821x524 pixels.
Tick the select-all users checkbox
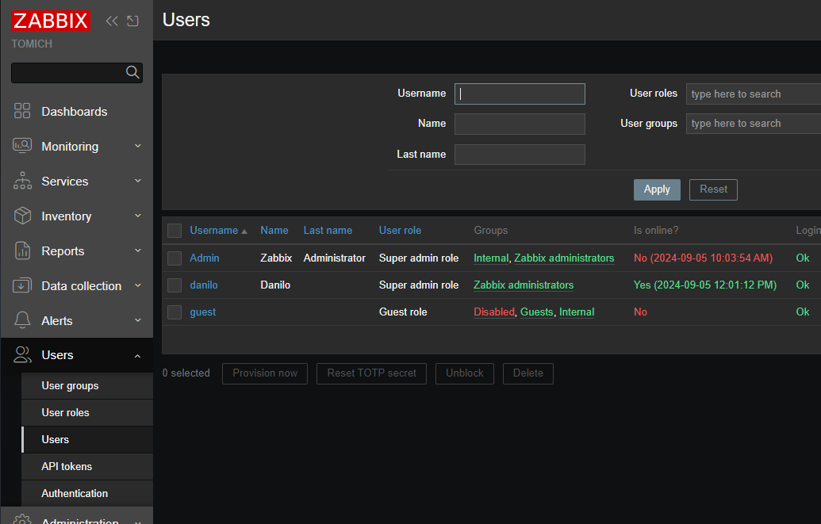pos(175,231)
